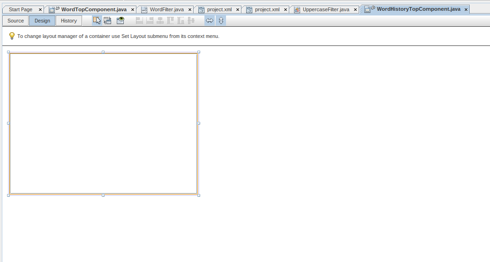Viewport: 490px width, 262px height.
Task: Click bottom-right resize handle of form
Action: point(199,195)
